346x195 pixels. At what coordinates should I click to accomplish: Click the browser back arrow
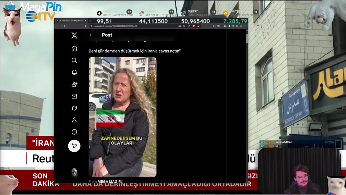point(57,26)
